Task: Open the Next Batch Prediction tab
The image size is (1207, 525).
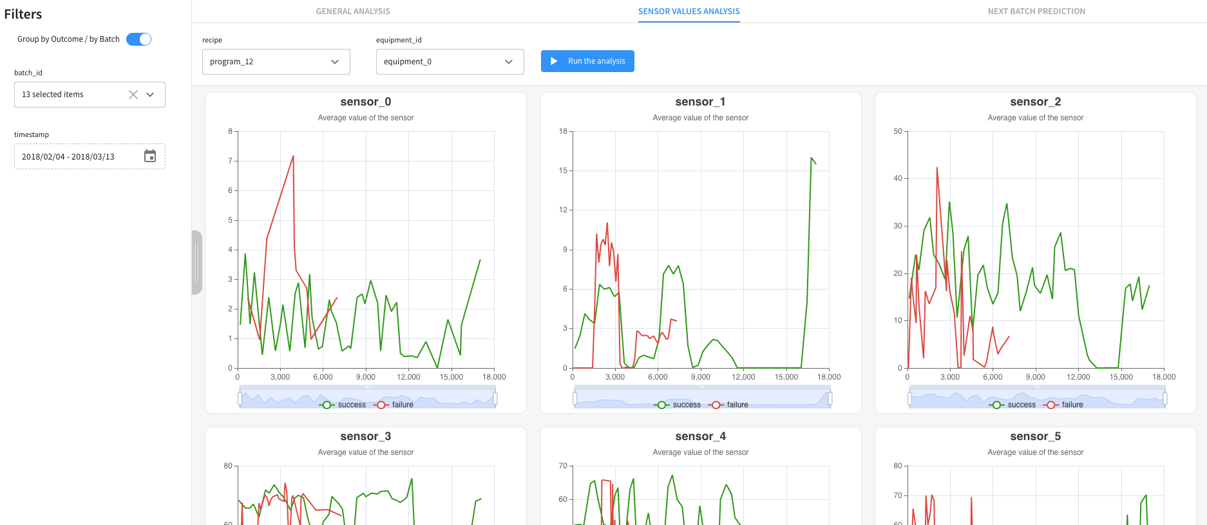Action: point(1036,12)
